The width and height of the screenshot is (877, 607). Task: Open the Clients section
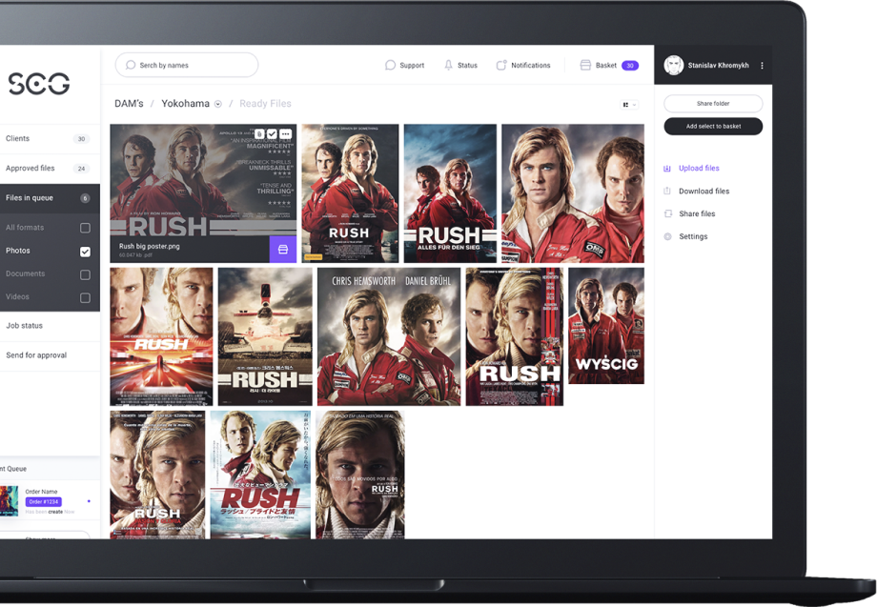(50, 138)
